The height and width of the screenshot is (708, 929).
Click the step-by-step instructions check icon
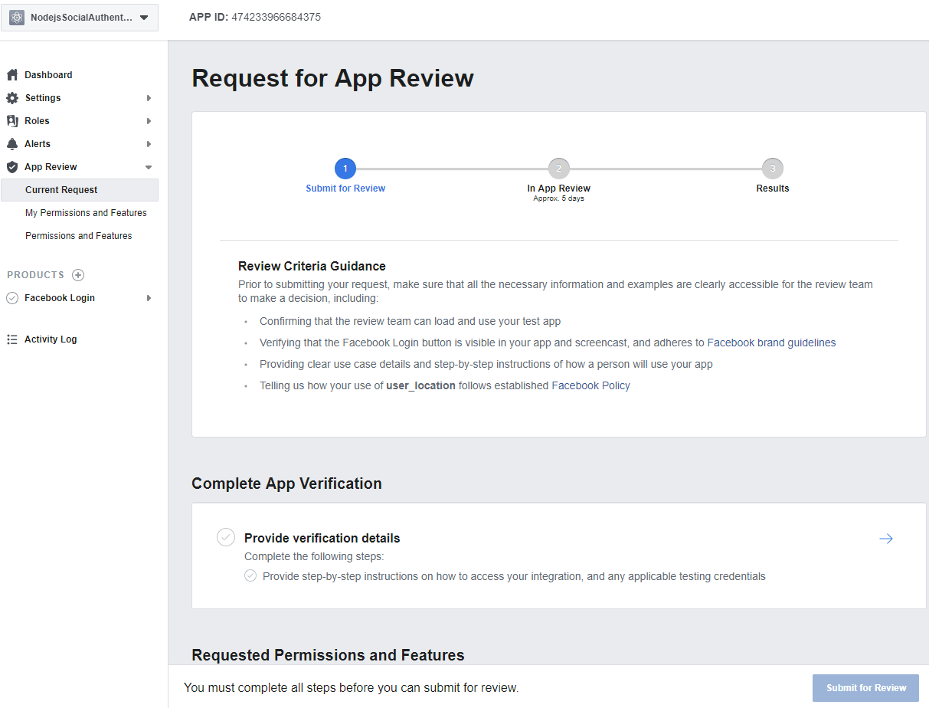(250, 575)
